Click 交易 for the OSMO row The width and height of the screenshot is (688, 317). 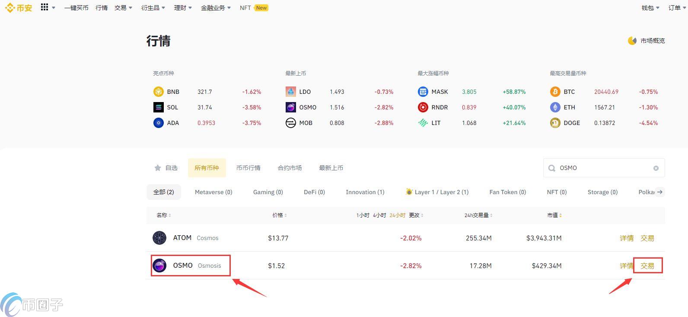(x=647, y=266)
